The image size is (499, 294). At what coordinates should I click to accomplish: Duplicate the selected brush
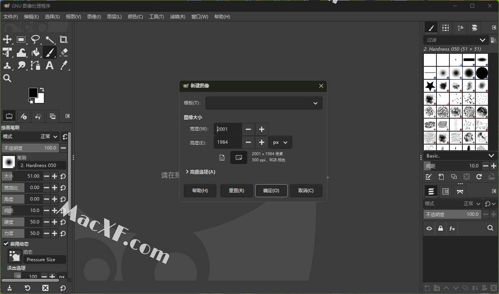454,177
